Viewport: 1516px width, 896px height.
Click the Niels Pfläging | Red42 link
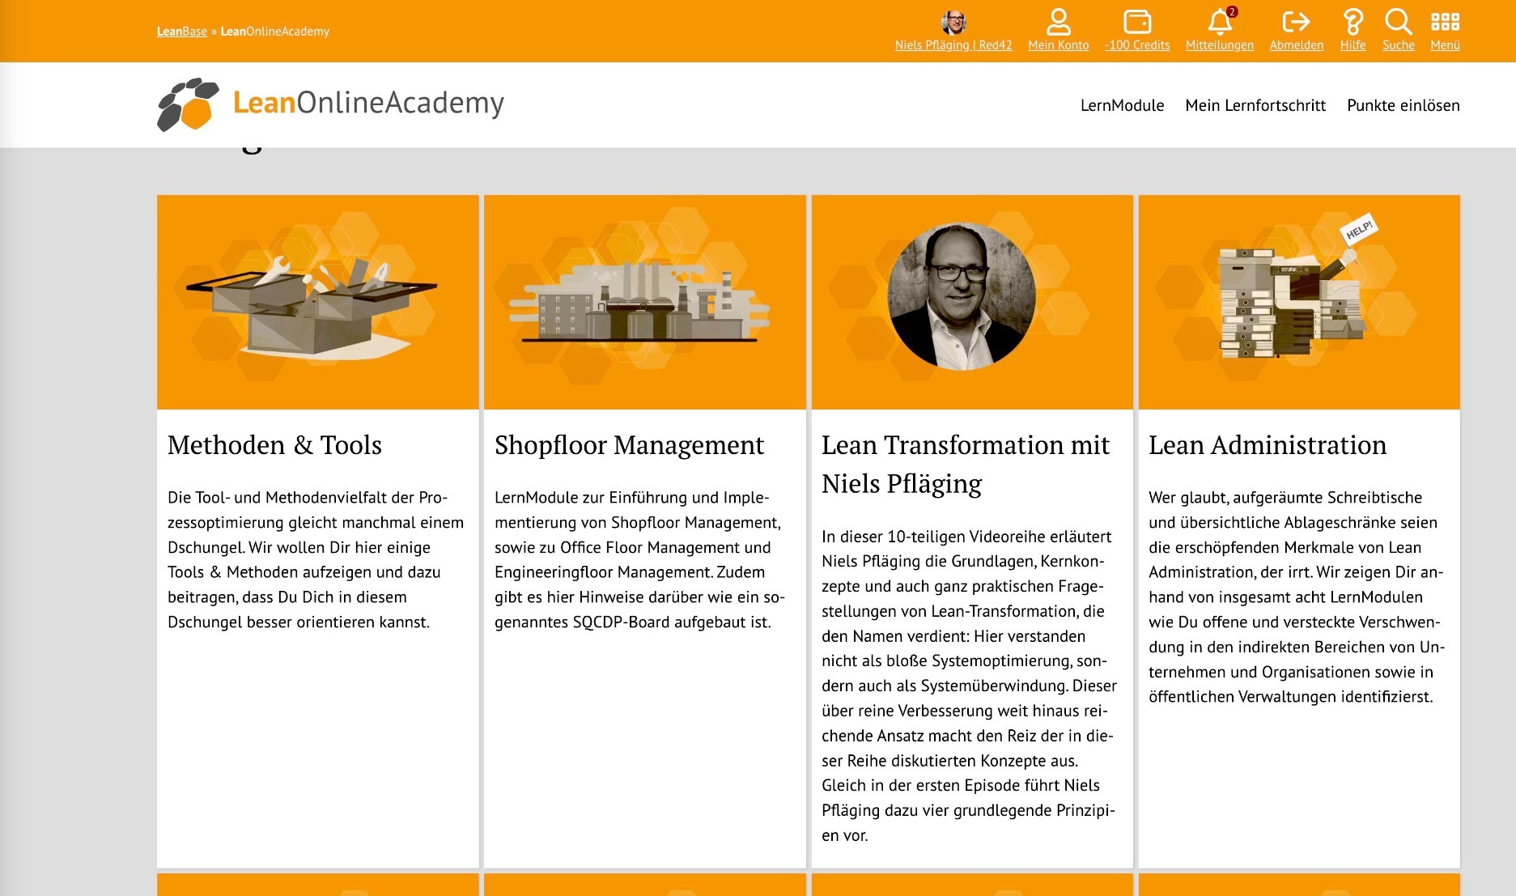[x=953, y=45]
